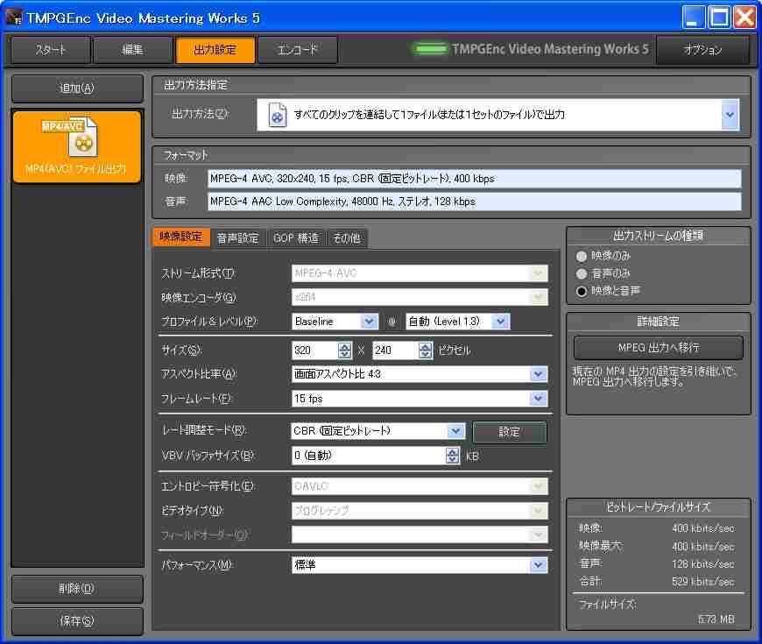Switch to the 音声設定 tab
This screenshot has height=644, width=762.
coord(237,237)
